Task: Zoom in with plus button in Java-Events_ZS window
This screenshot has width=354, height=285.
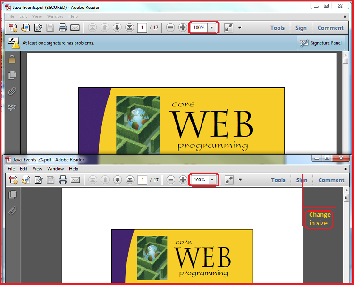Action: (x=183, y=180)
